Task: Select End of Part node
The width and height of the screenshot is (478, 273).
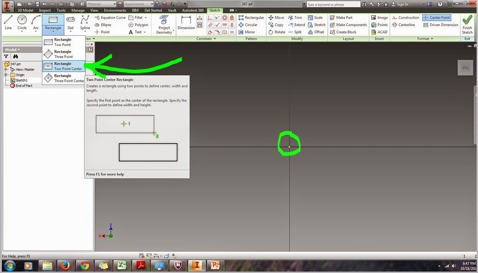Action: (x=21, y=86)
